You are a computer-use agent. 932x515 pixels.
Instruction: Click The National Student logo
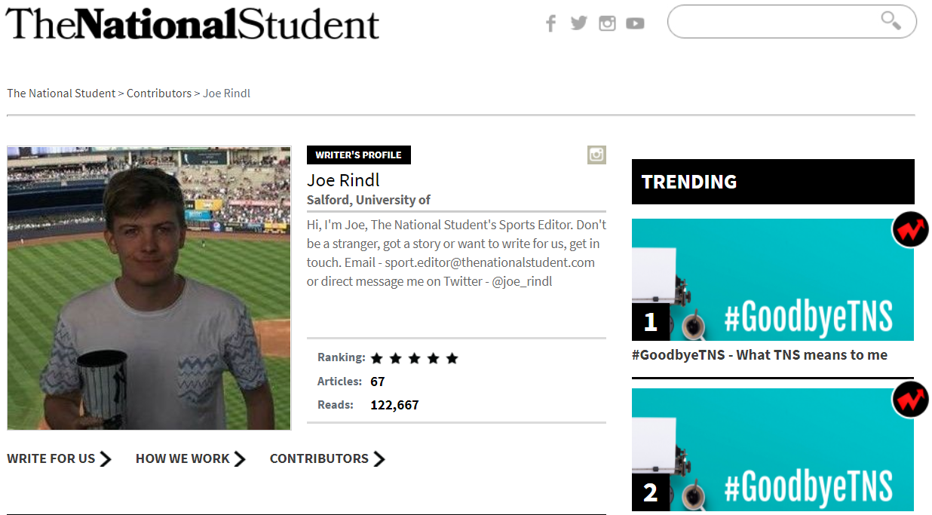(x=192, y=23)
